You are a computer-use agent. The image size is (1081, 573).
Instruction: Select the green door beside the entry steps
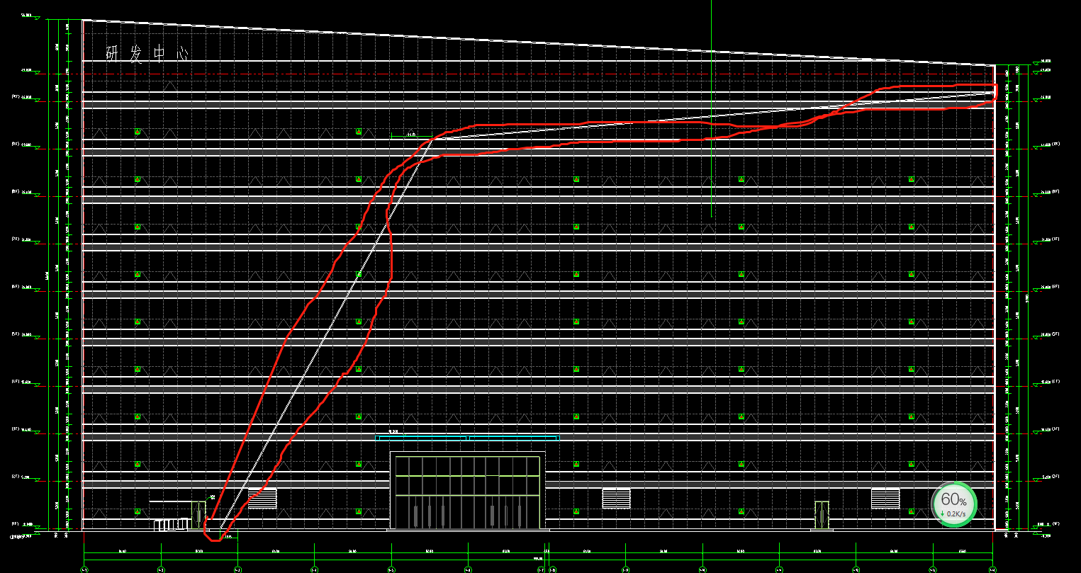[x=198, y=515]
